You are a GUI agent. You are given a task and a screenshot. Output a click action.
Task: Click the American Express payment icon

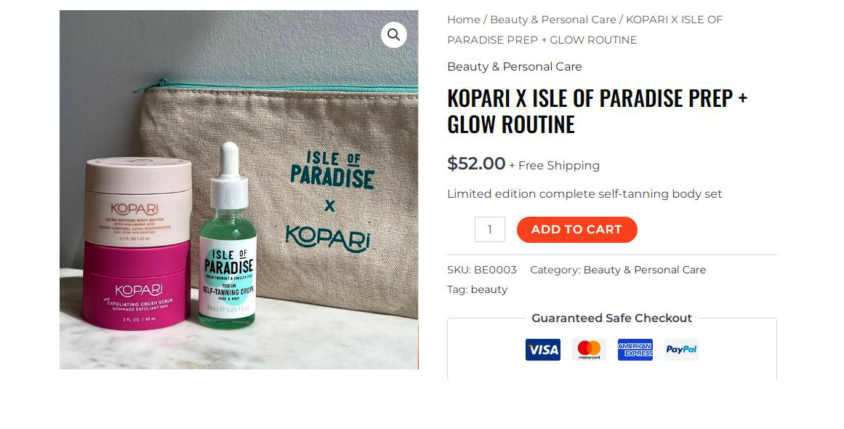[635, 350]
